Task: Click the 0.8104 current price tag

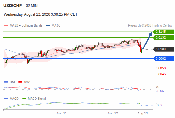Action: click(163, 49)
